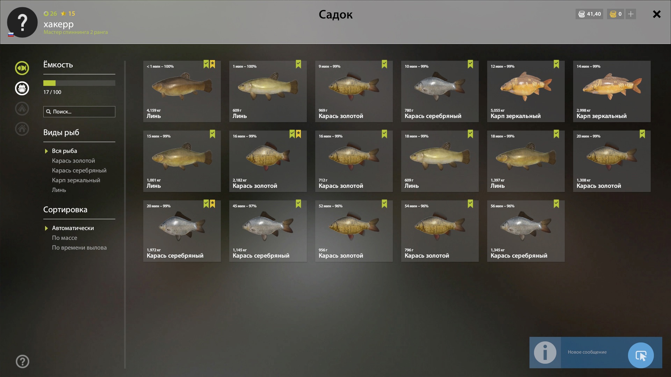The height and width of the screenshot is (377, 671).
Task: Sort fish По массе
Action: pos(64,238)
